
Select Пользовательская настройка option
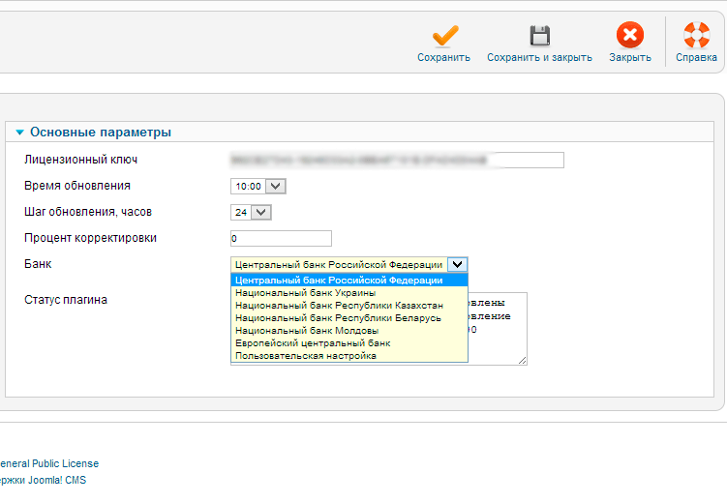coord(306,356)
